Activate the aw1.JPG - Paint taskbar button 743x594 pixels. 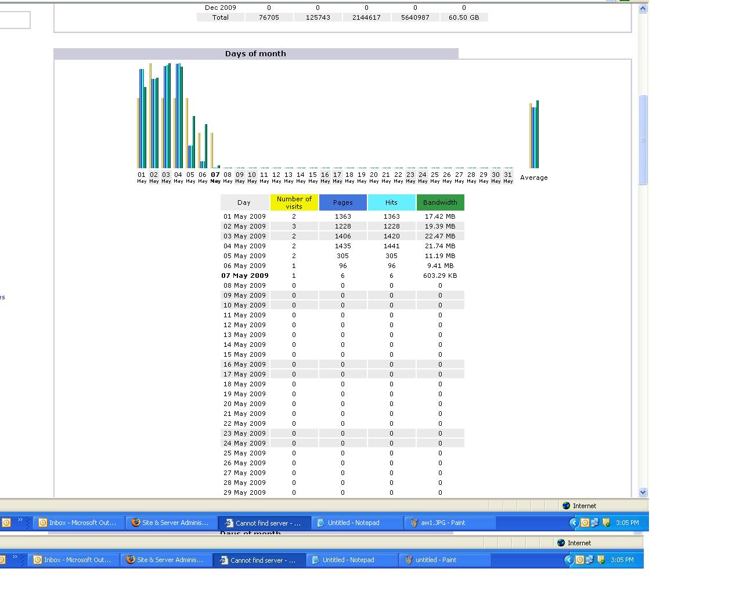[450, 523]
